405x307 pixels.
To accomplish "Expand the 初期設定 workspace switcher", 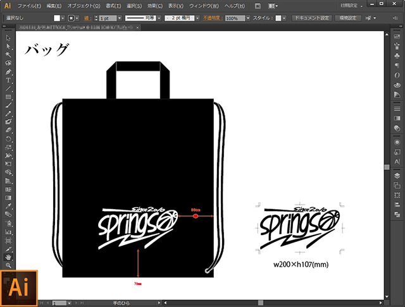I will coord(356,5).
